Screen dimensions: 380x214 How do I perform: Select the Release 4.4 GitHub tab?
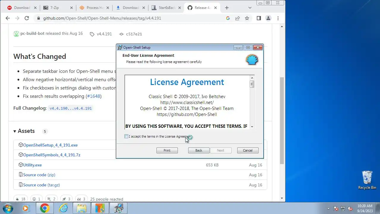coord(202,8)
